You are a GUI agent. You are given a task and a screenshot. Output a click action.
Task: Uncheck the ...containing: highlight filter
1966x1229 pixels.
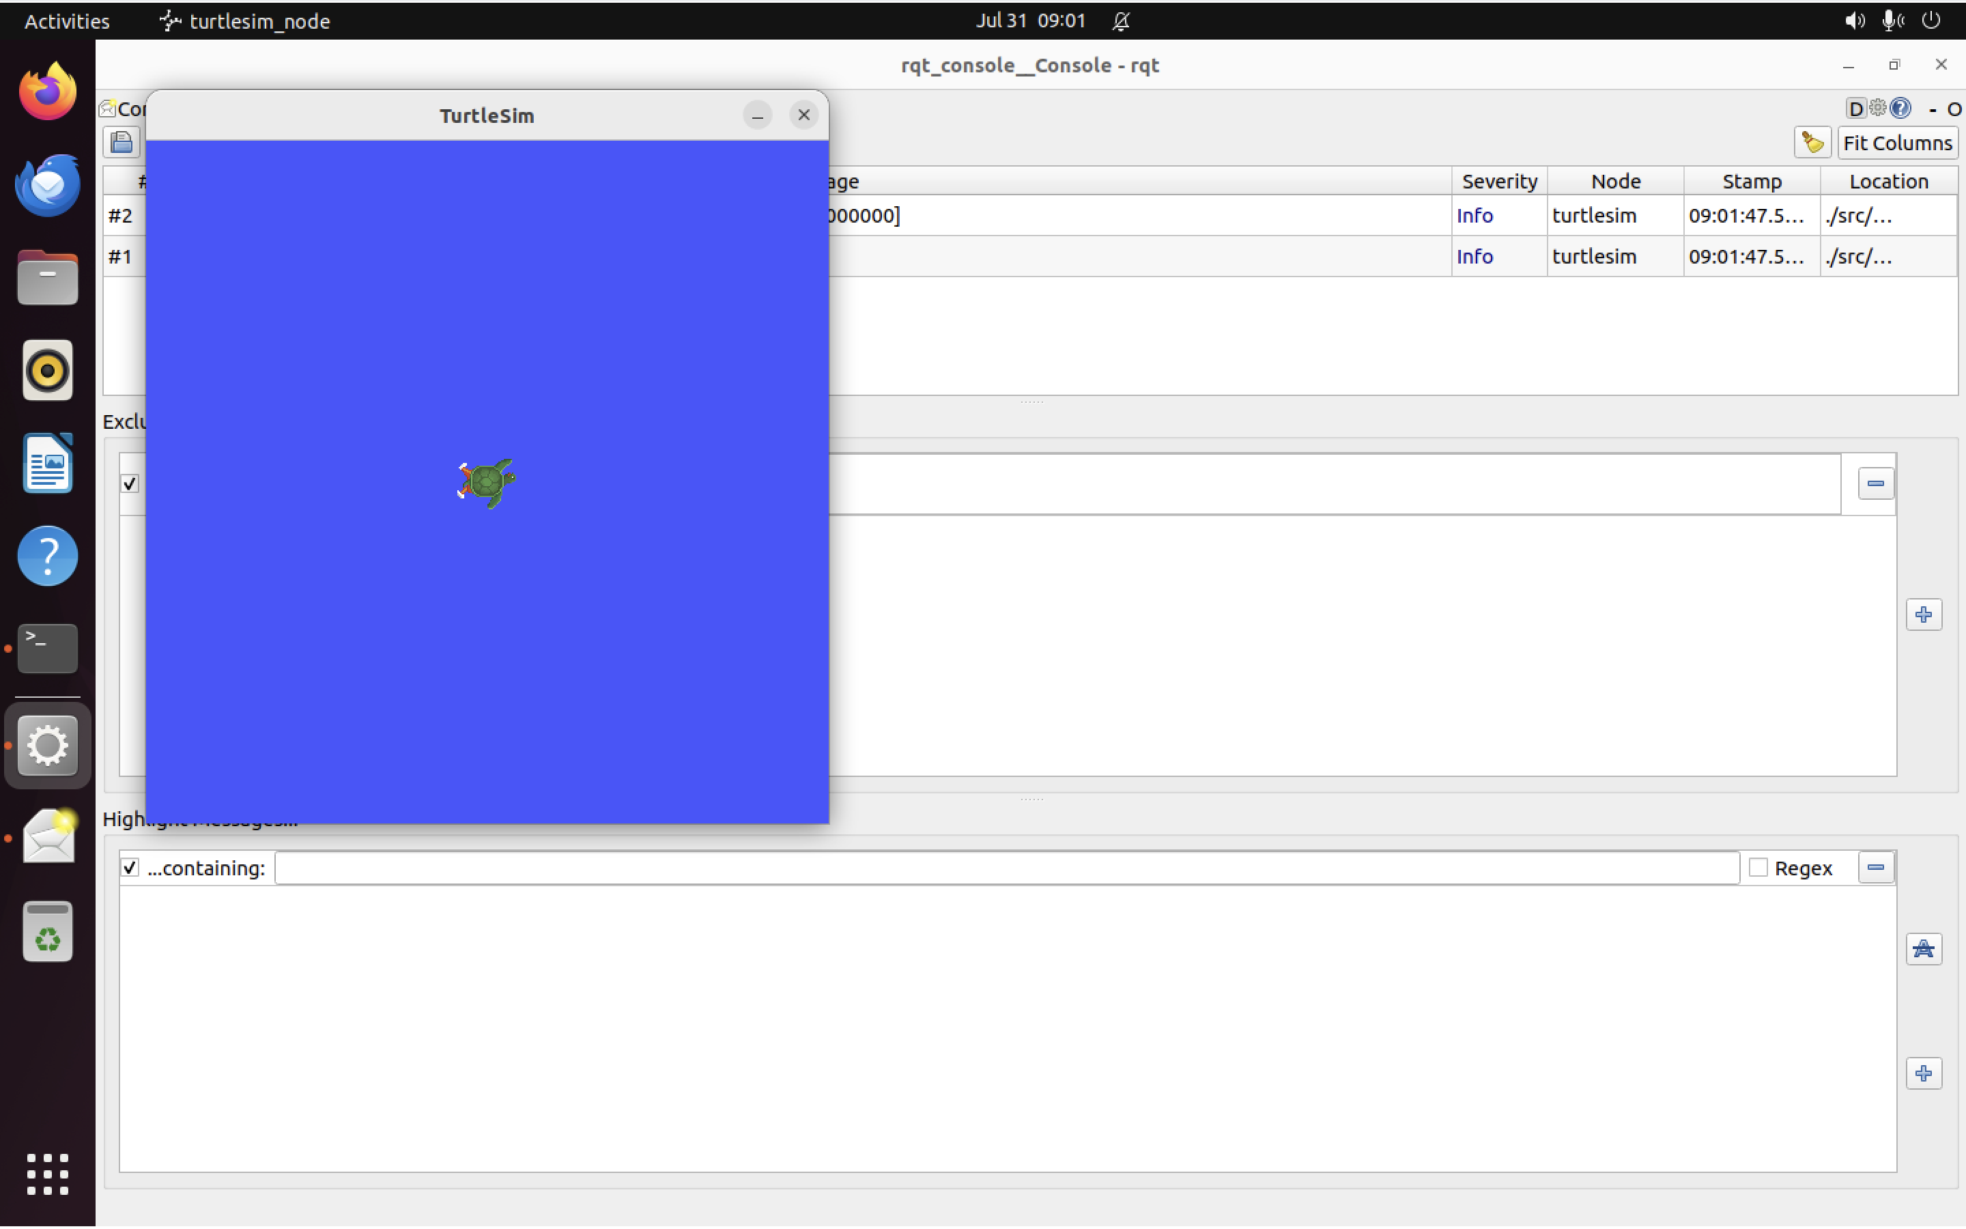pos(130,867)
